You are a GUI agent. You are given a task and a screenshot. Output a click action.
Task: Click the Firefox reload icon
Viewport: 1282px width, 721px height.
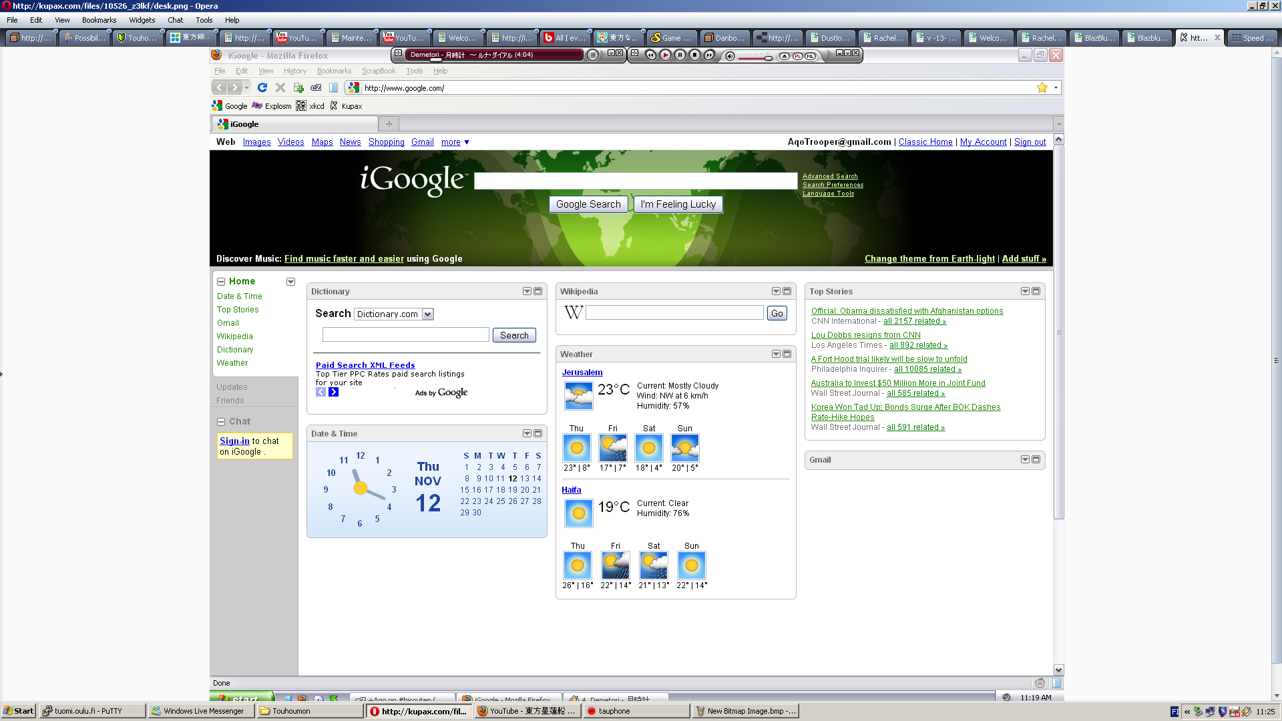262,87
